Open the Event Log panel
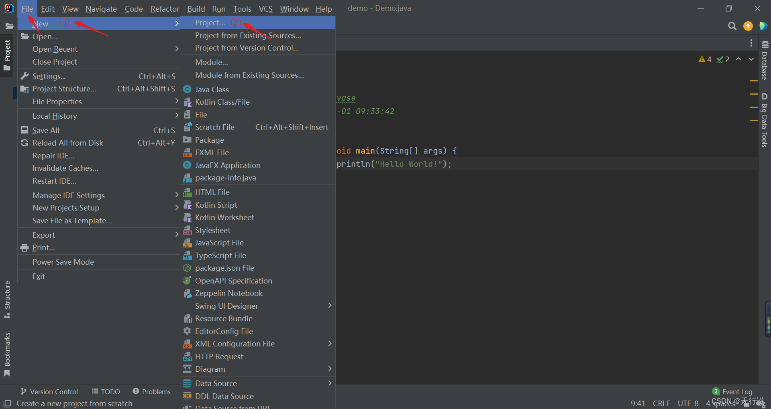Viewport: 771px width, 409px height. pyautogui.click(x=732, y=392)
